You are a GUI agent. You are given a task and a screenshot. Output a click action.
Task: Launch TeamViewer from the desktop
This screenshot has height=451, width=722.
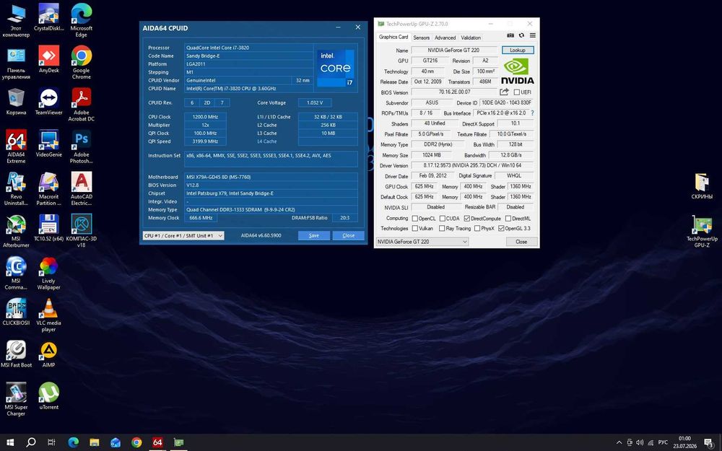pyautogui.click(x=49, y=101)
